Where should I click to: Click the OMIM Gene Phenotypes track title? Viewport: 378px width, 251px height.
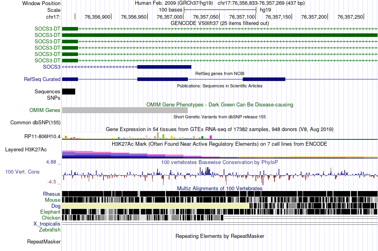click(x=220, y=105)
